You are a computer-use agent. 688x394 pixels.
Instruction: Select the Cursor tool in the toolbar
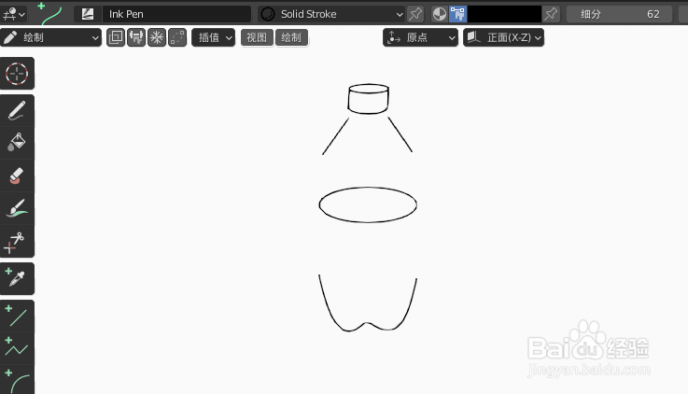[17, 73]
